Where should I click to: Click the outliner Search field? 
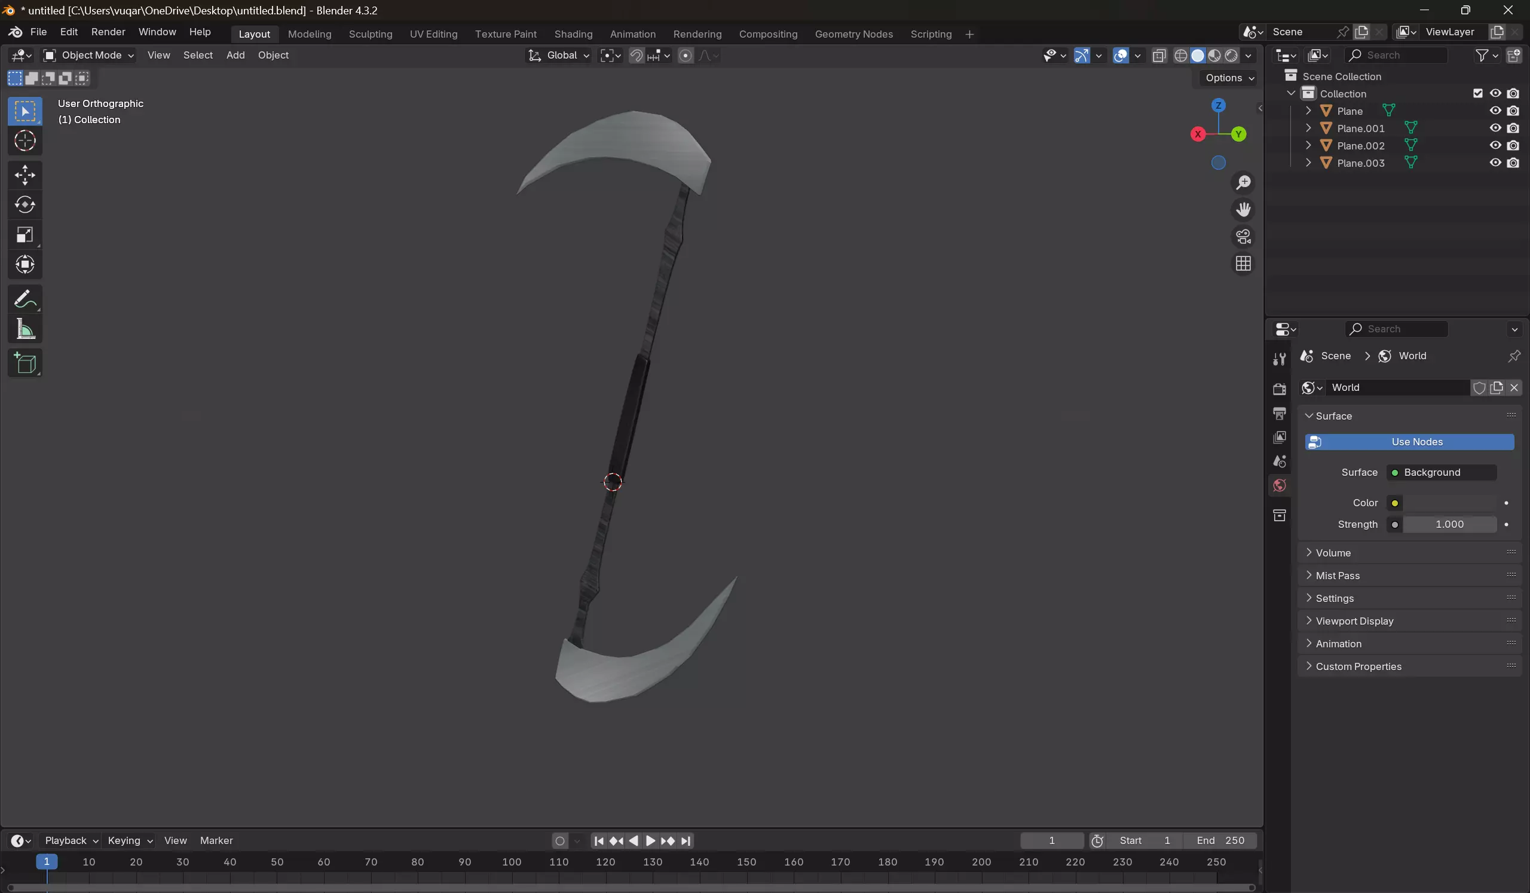[1396, 55]
